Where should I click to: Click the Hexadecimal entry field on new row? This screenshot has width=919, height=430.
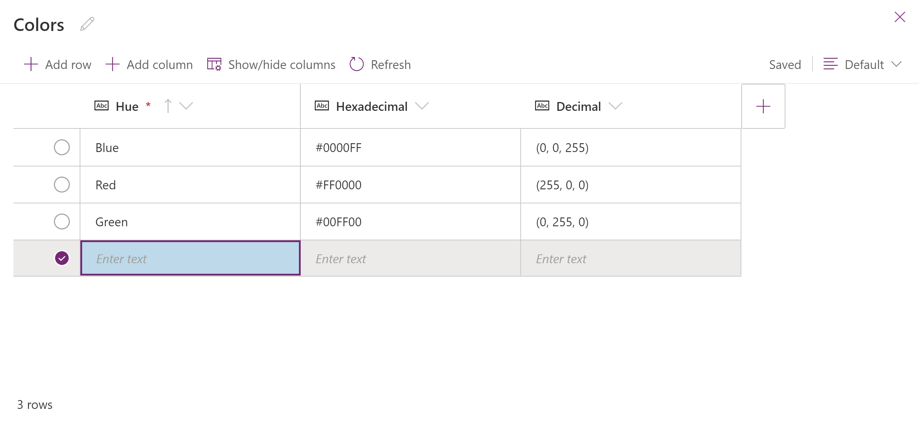tap(410, 258)
